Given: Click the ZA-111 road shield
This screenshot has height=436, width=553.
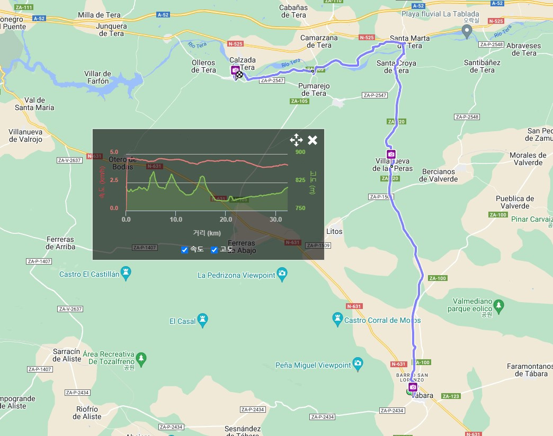Looking at the screenshot, I should [24, 7].
